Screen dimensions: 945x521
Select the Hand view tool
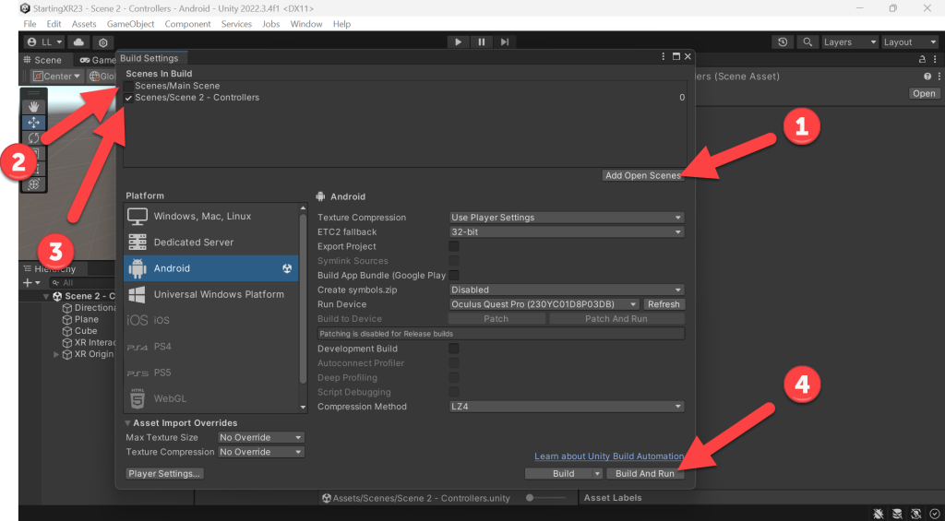34,107
